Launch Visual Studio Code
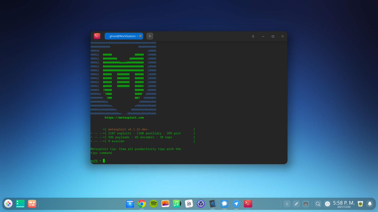Screen dimensions: 378x212 212,204
